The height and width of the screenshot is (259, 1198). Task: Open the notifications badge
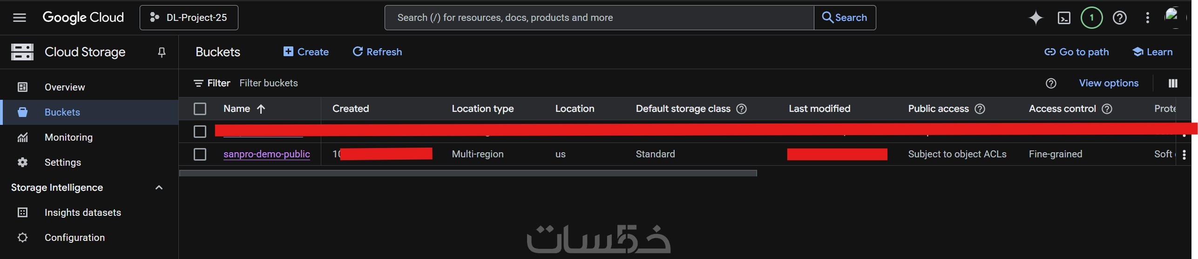click(1091, 18)
